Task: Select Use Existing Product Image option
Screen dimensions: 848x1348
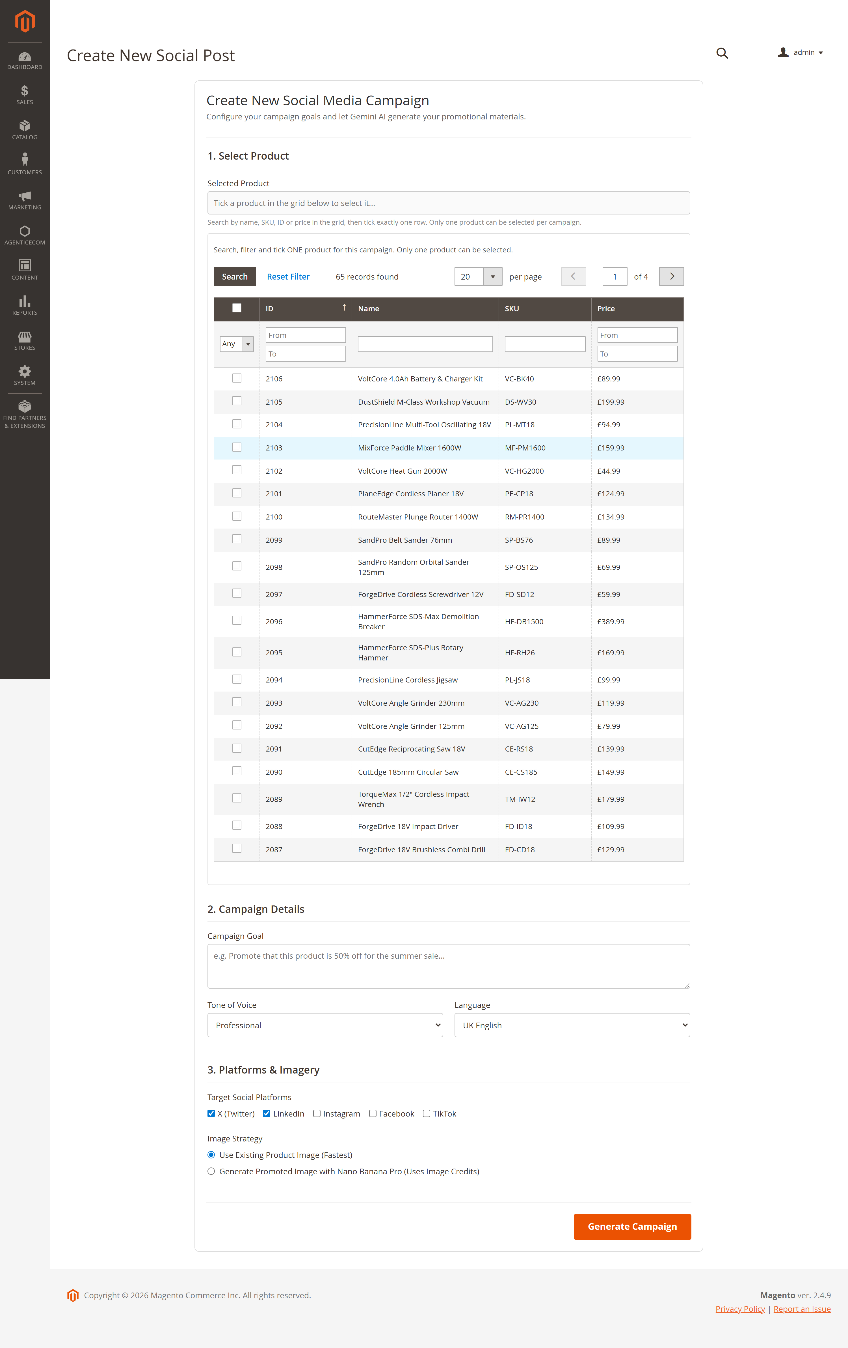Action: click(211, 1155)
